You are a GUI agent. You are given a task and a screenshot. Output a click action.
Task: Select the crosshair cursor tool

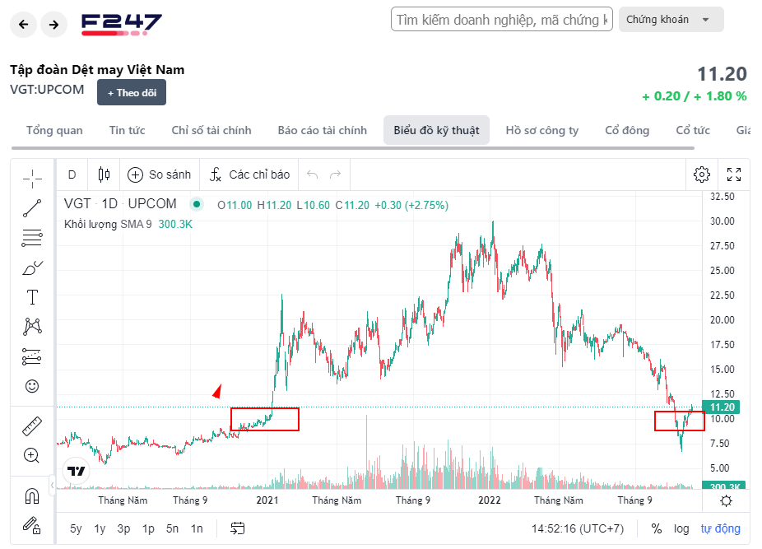pos(32,179)
